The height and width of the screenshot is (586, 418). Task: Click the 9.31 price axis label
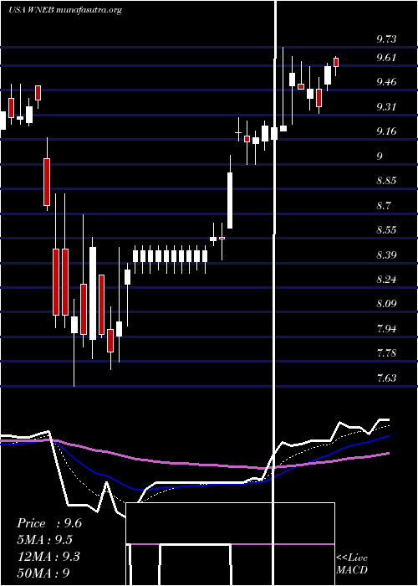point(386,107)
